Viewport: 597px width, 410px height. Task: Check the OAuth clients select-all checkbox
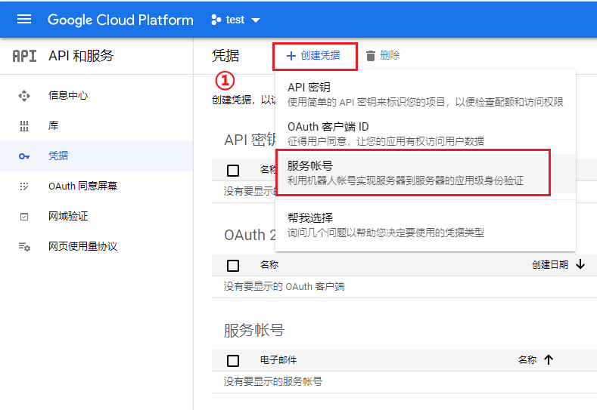click(233, 265)
